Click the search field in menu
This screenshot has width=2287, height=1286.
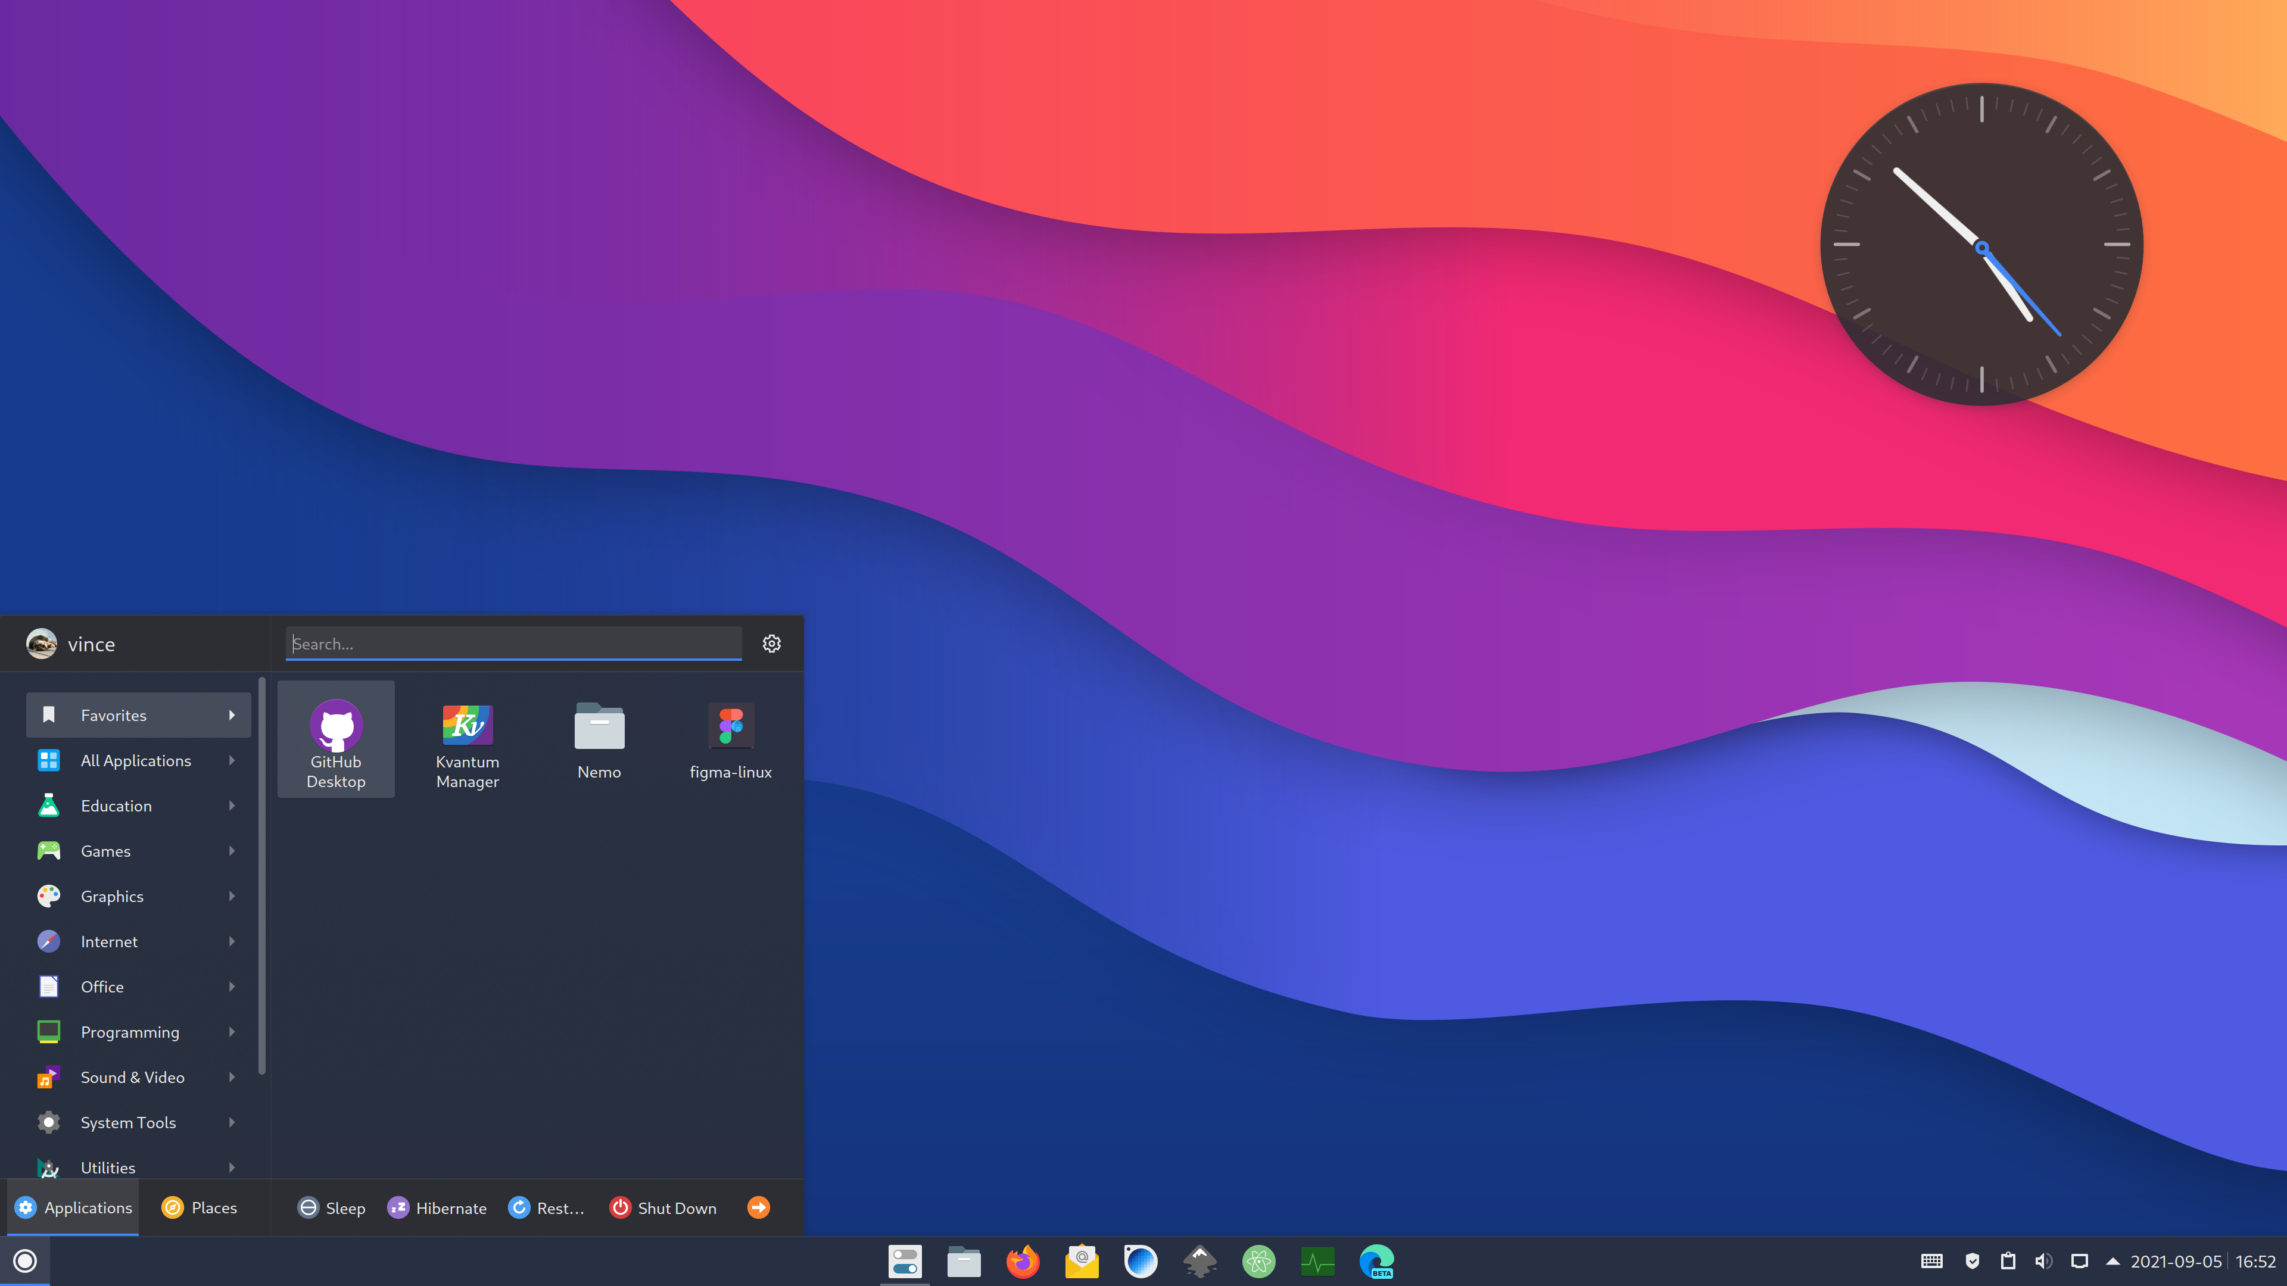coord(513,644)
